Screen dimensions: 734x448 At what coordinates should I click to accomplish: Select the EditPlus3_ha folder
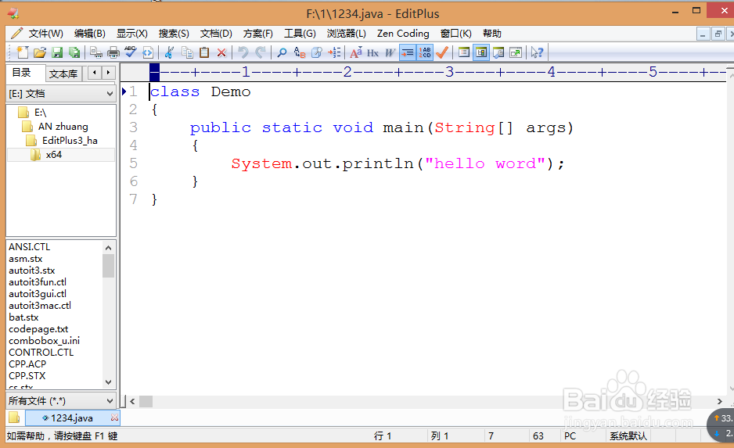tap(70, 141)
